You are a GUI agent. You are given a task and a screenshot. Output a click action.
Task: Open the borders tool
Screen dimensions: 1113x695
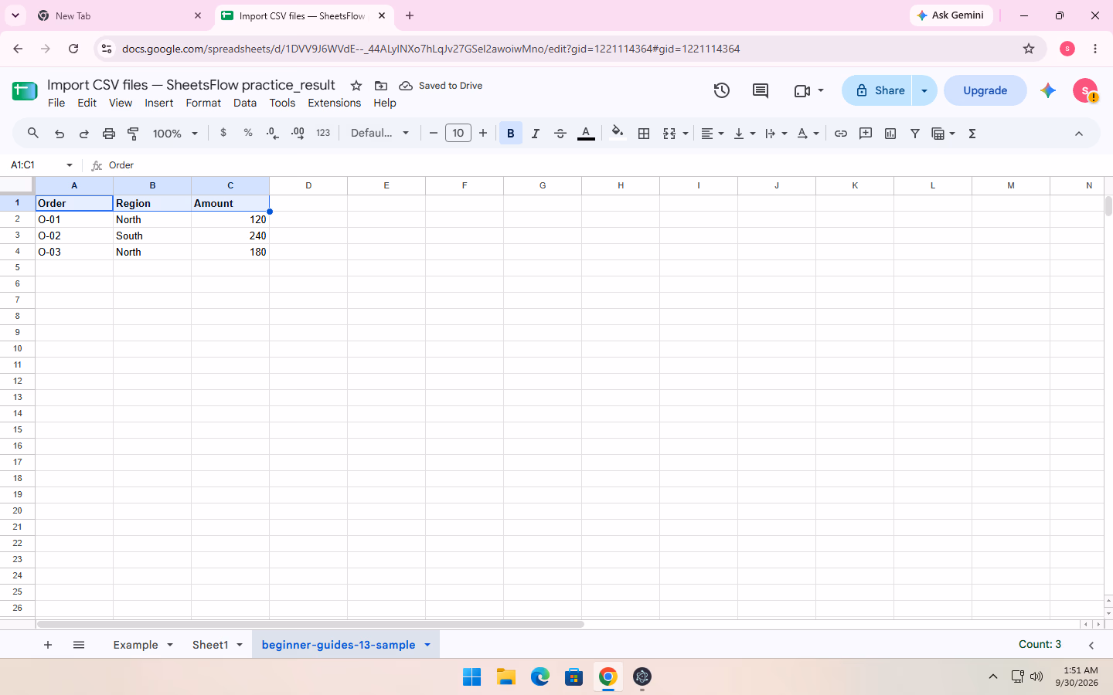(x=644, y=134)
